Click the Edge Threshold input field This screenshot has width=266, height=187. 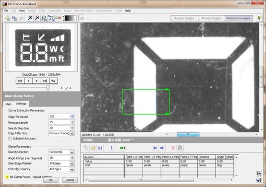point(60,117)
